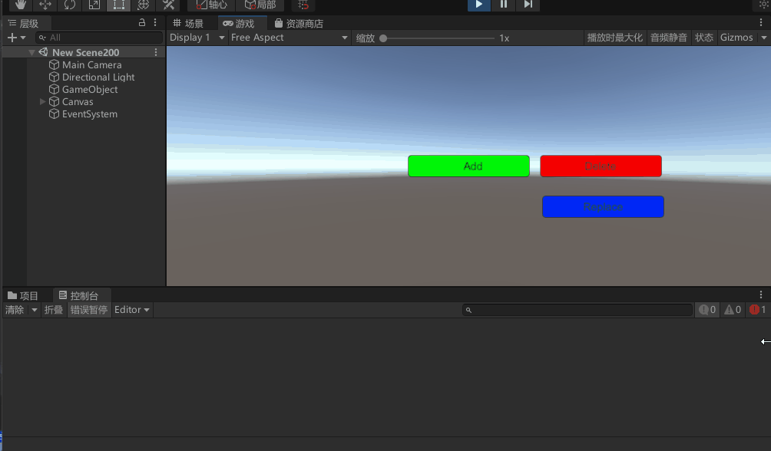
Task: Search in the Hierarchy All field
Action: (99, 38)
